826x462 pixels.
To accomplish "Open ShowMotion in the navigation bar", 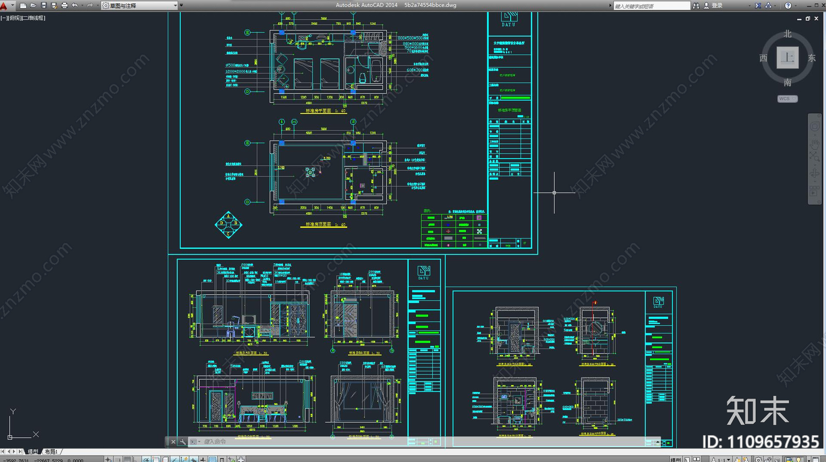I will pyautogui.click(x=815, y=192).
